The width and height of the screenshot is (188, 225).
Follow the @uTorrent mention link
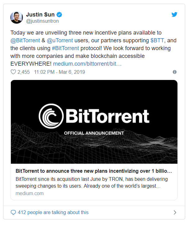pyautogui.click(x=60, y=40)
